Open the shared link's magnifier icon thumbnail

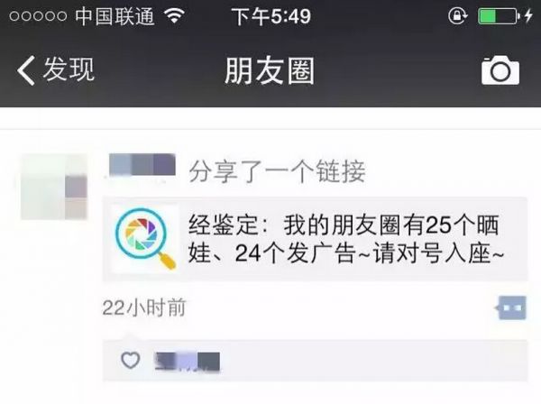click(145, 239)
